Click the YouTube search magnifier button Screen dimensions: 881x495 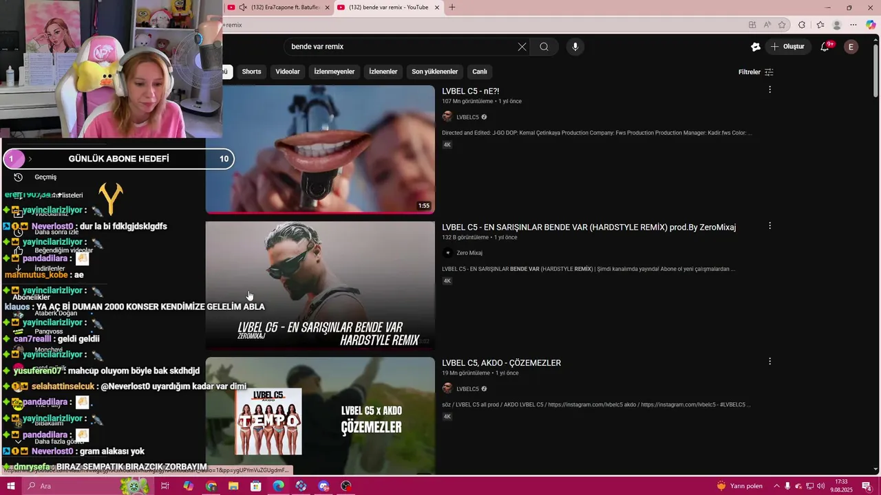(x=544, y=47)
